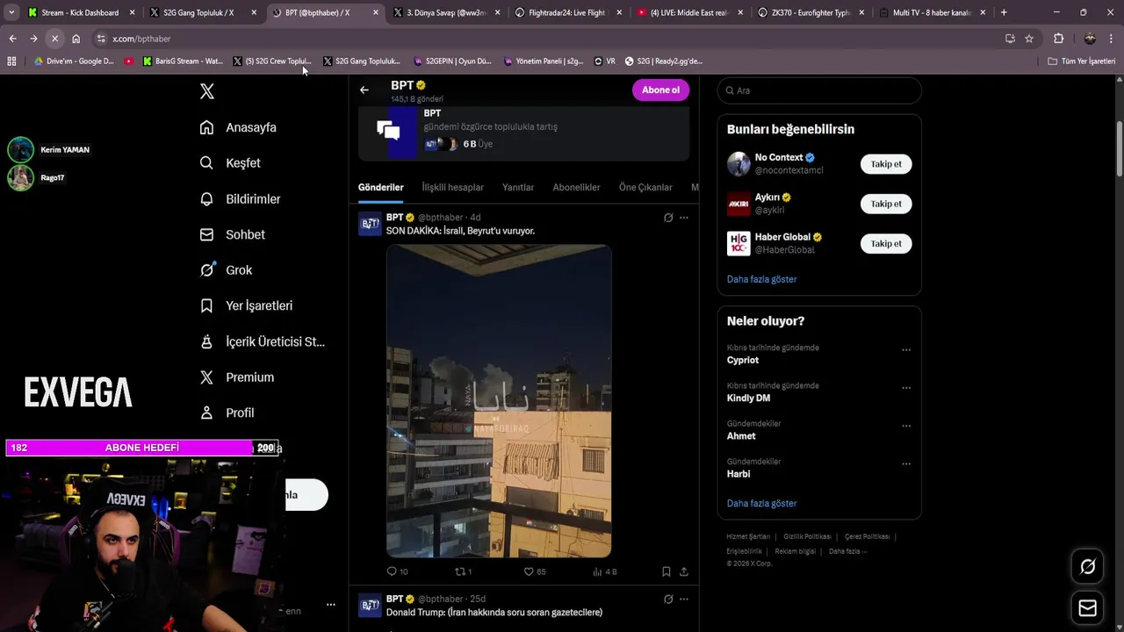Show more trends under Neler oluyor
The height and width of the screenshot is (632, 1124).
[761, 504]
